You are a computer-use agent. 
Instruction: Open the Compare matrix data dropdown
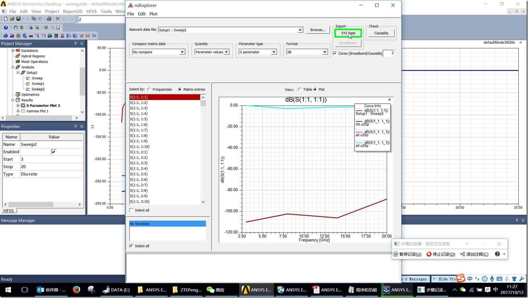[x=182, y=52]
